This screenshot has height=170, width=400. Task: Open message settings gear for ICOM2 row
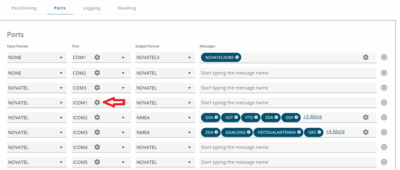366,117
